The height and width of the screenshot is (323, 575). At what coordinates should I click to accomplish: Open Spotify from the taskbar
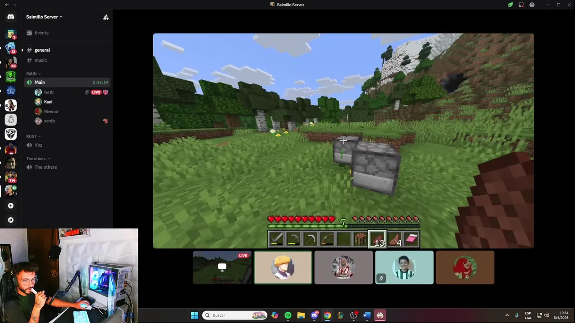coord(288,315)
